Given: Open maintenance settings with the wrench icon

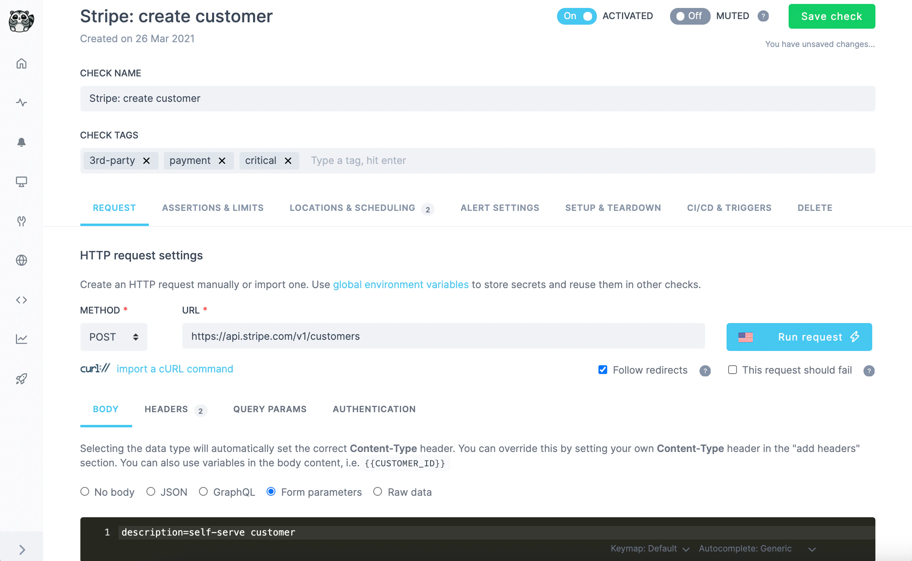Looking at the screenshot, I should click(x=21, y=221).
